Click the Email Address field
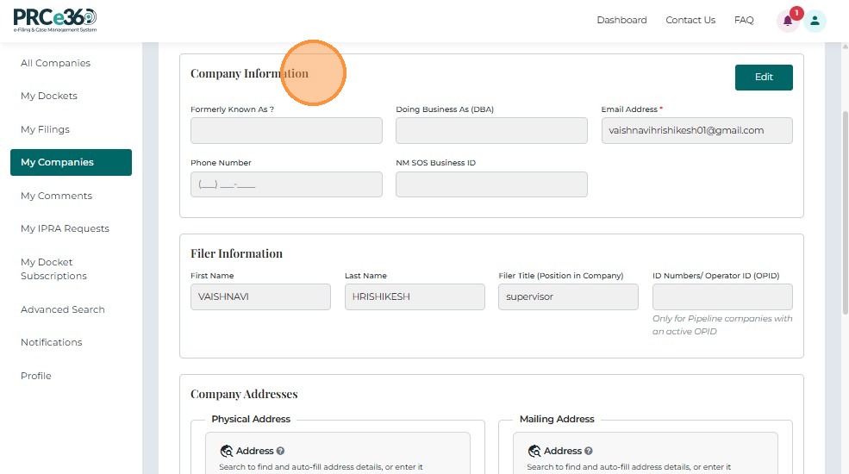The height and width of the screenshot is (474, 849). pyautogui.click(x=696, y=130)
